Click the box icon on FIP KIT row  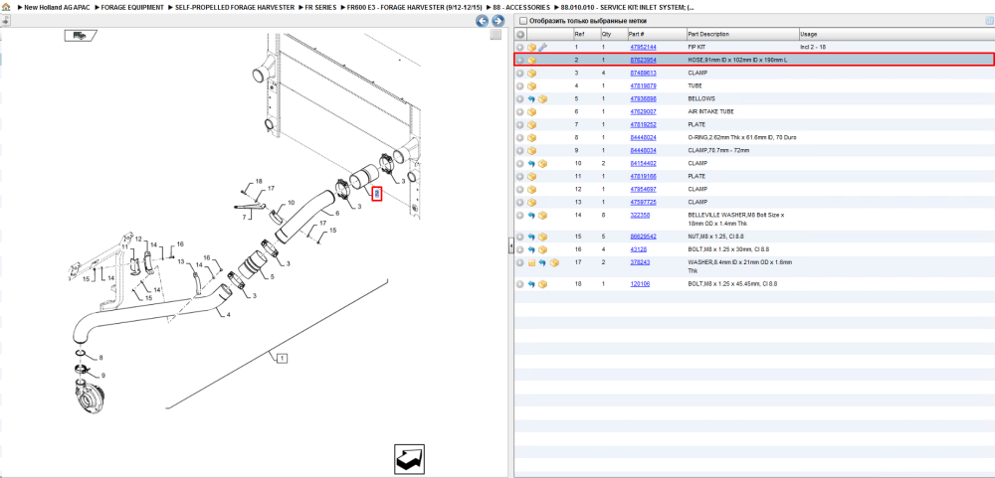tap(531, 48)
